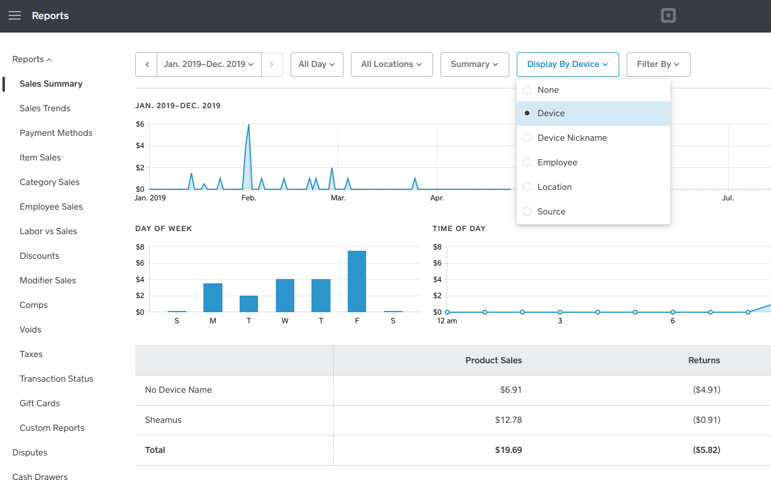Select the Location radio option
Screen dimensions: 771x480
[527, 187]
